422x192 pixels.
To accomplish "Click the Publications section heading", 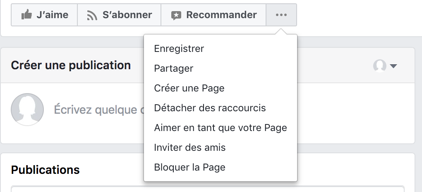I will pyautogui.click(x=46, y=170).
